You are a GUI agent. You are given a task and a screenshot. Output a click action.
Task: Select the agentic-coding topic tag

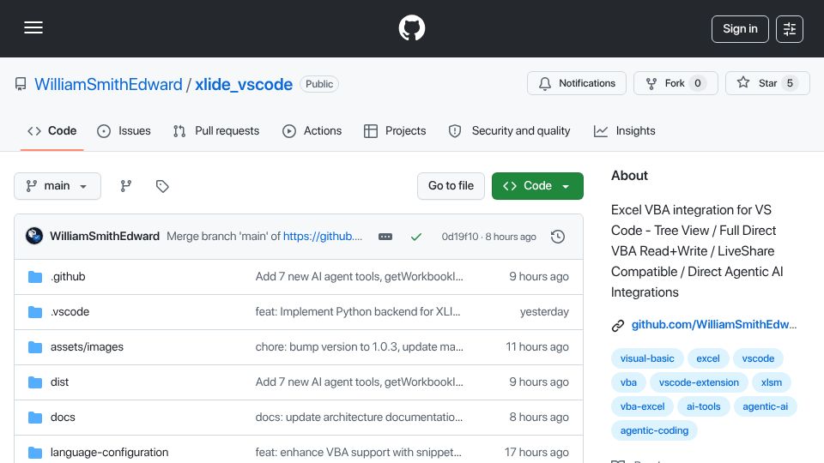[x=654, y=430]
